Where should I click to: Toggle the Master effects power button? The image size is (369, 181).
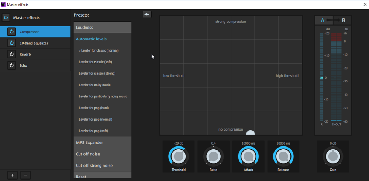pos(6,18)
